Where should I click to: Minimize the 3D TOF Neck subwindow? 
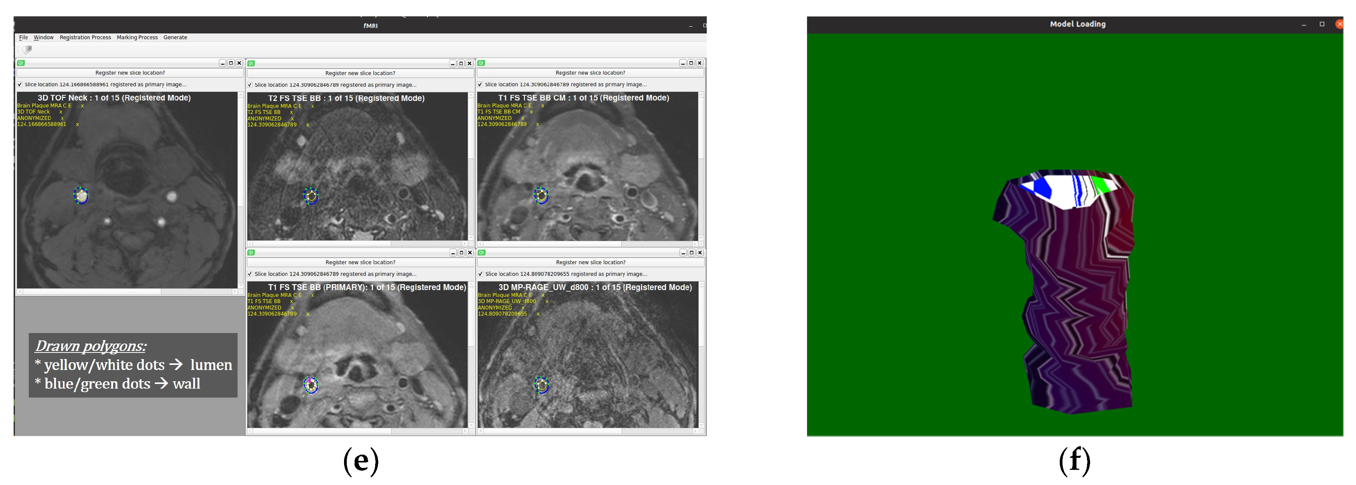pyautogui.click(x=223, y=63)
